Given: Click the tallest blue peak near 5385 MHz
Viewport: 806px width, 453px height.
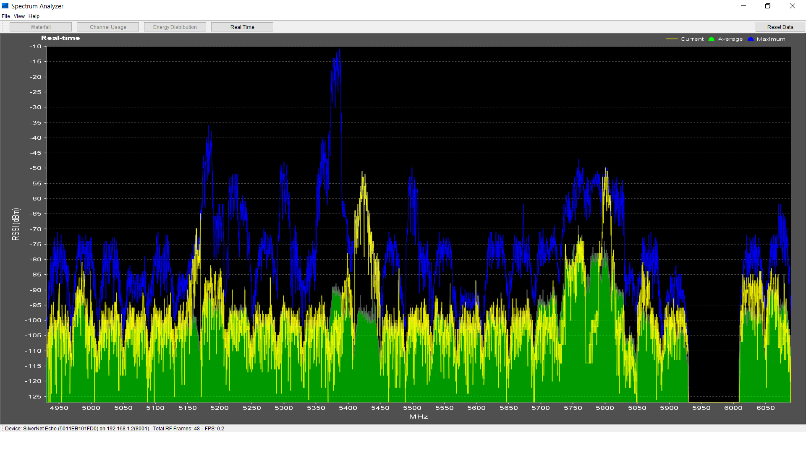Looking at the screenshot, I should (339, 51).
